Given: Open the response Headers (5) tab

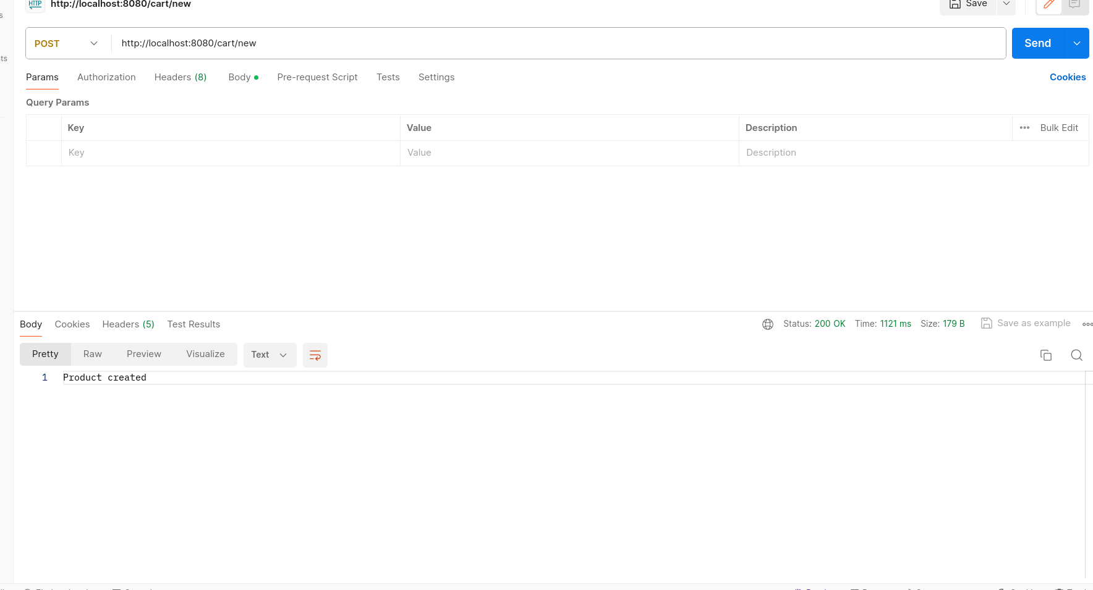Looking at the screenshot, I should (x=129, y=324).
